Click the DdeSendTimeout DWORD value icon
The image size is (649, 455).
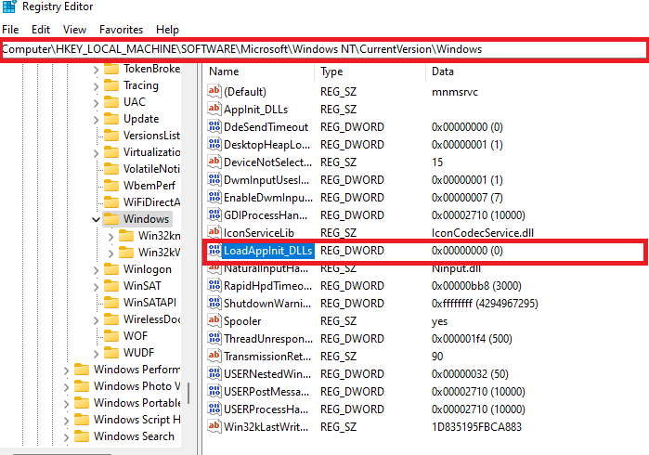point(214,127)
